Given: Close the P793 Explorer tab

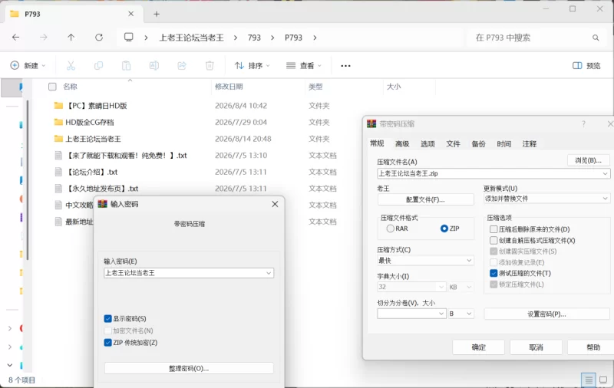Looking at the screenshot, I should point(130,14).
